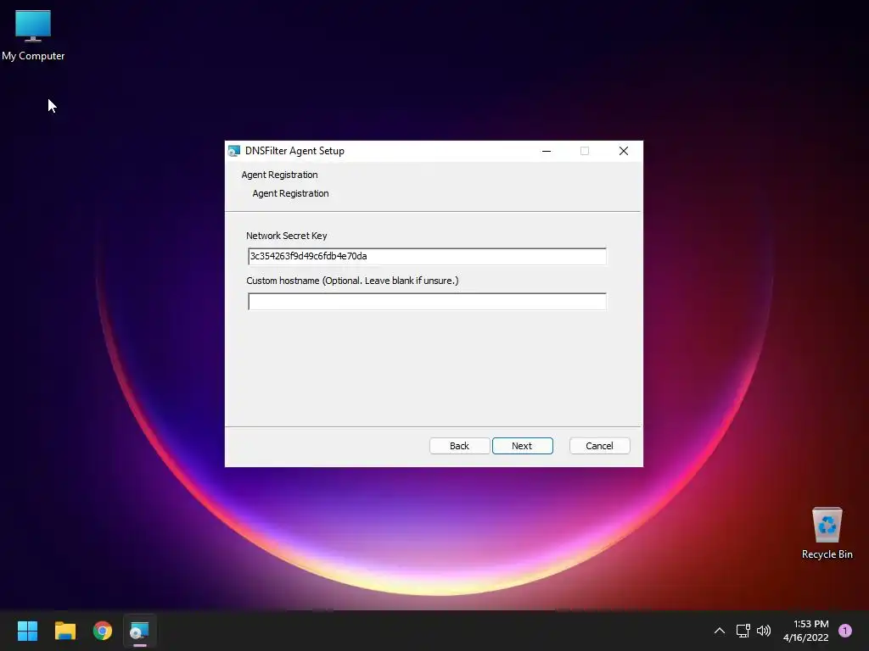Click the Custom hostname optional label
869x651 pixels.
tap(352, 281)
